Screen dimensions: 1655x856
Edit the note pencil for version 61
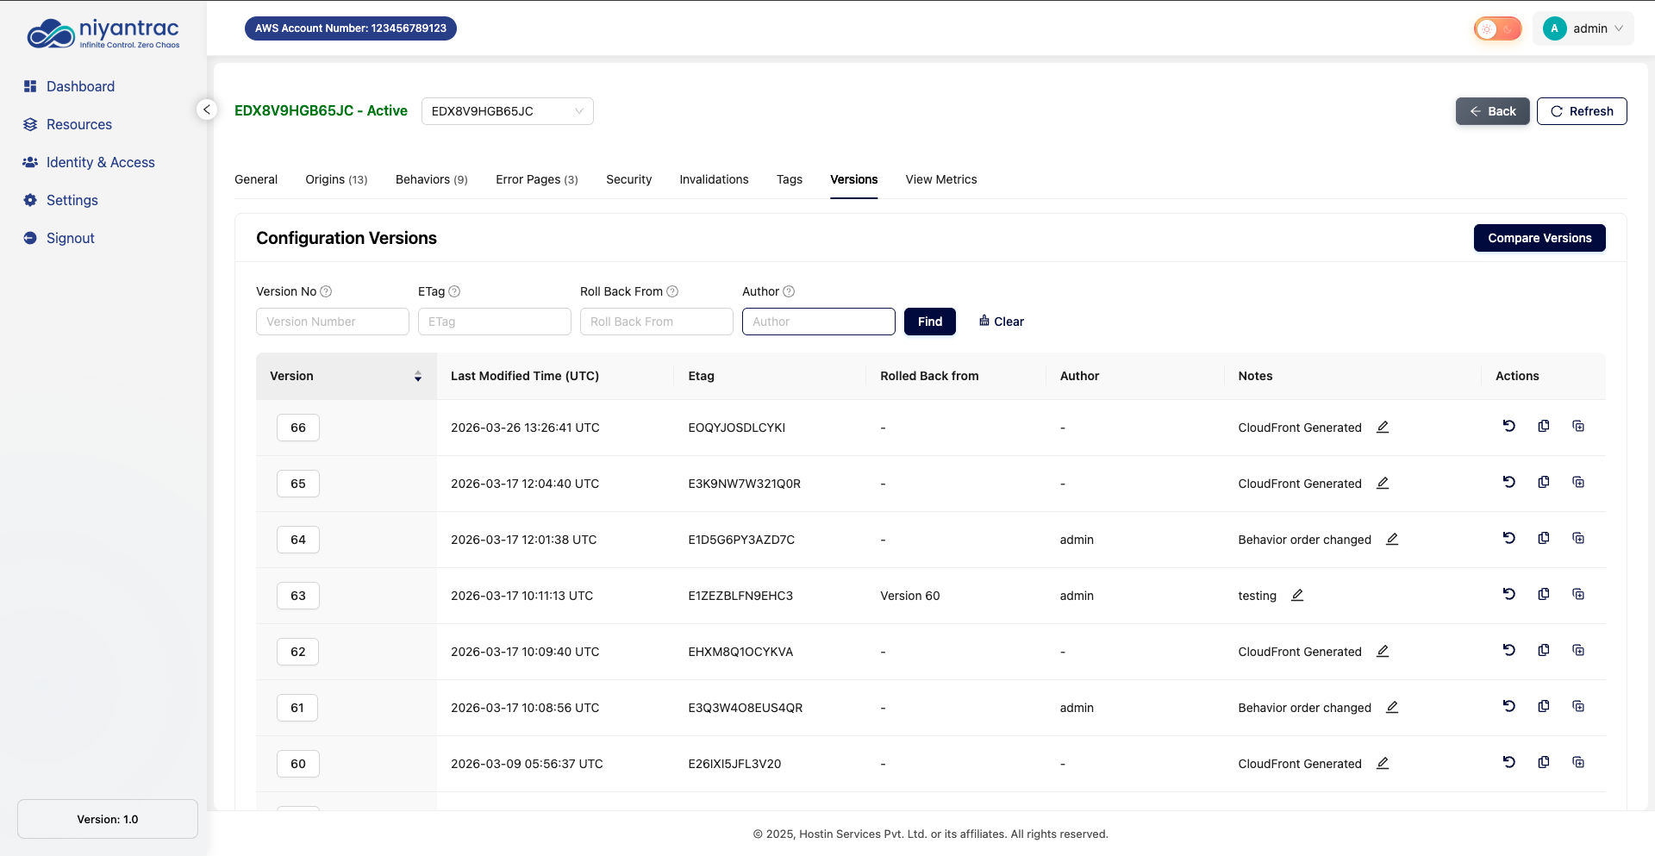pyautogui.click(x=1391, y=707)
